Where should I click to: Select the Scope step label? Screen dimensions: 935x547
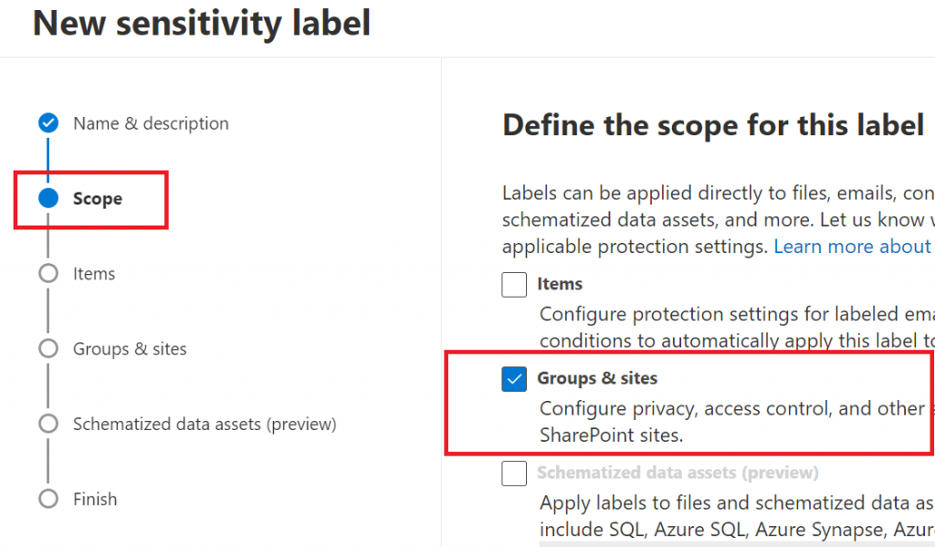98,199
